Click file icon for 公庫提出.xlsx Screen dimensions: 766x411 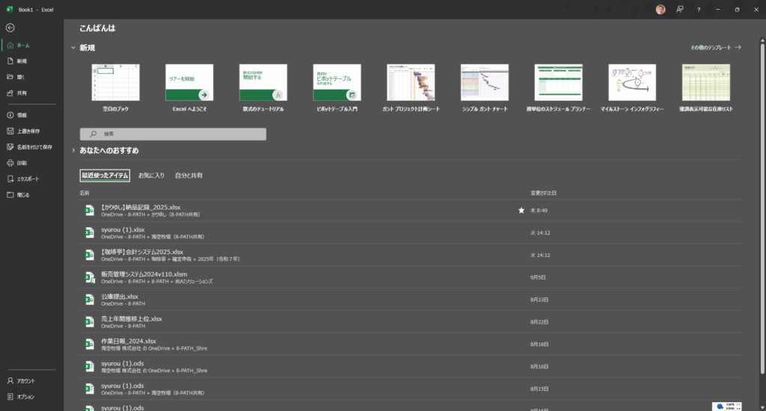click(90, 300)
